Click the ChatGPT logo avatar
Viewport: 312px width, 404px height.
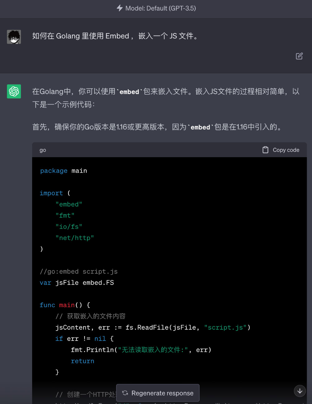pos(14,91)
